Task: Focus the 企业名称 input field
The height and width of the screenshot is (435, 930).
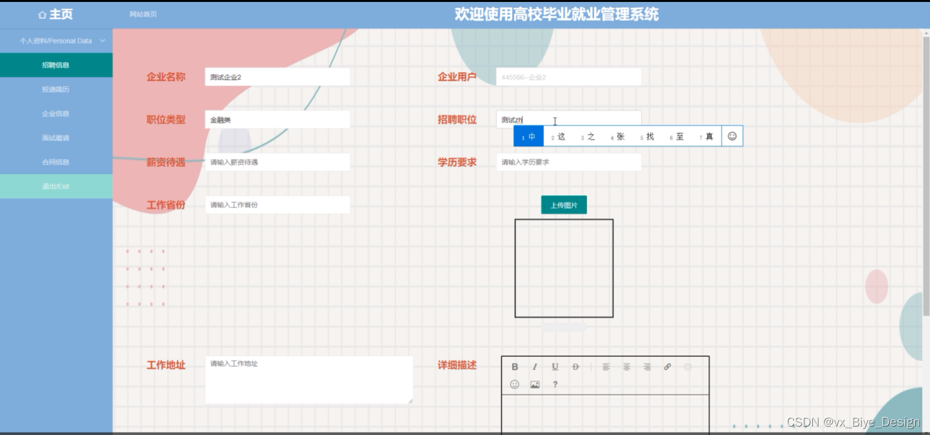Action: (x=277, y=77)
